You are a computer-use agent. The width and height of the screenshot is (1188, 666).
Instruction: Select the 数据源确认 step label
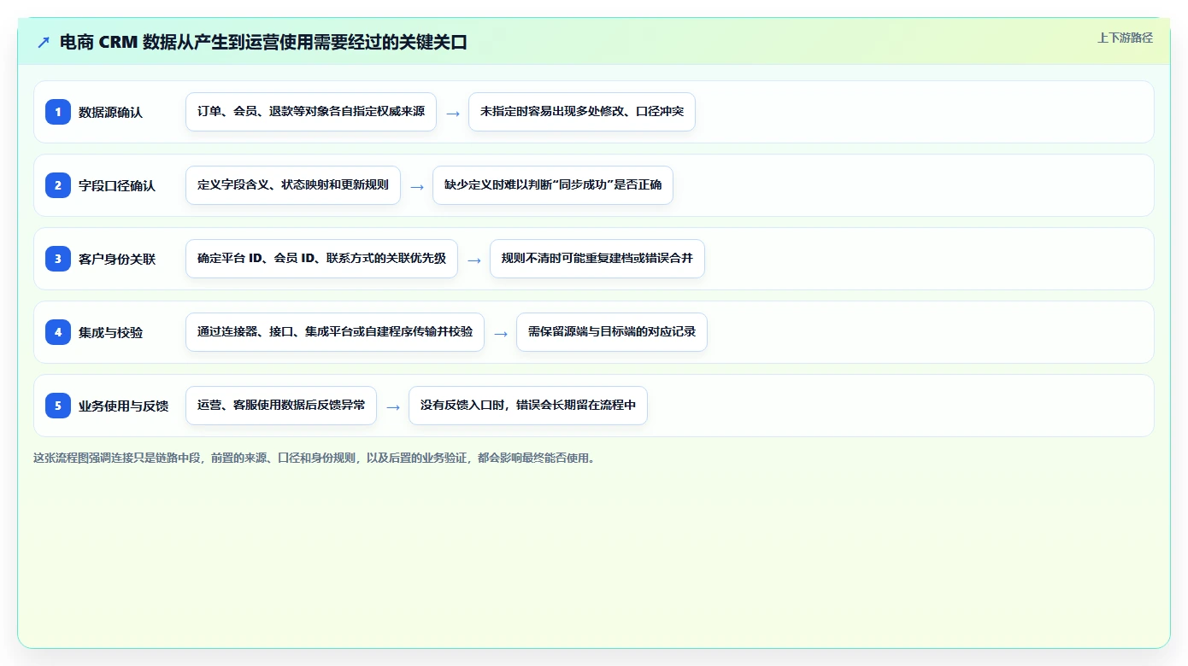tap(110, 113)
